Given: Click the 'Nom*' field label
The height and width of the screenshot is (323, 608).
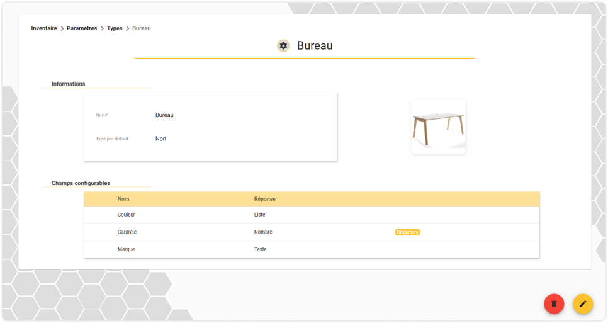Looking at the screenshot, I should click(101, 115).
